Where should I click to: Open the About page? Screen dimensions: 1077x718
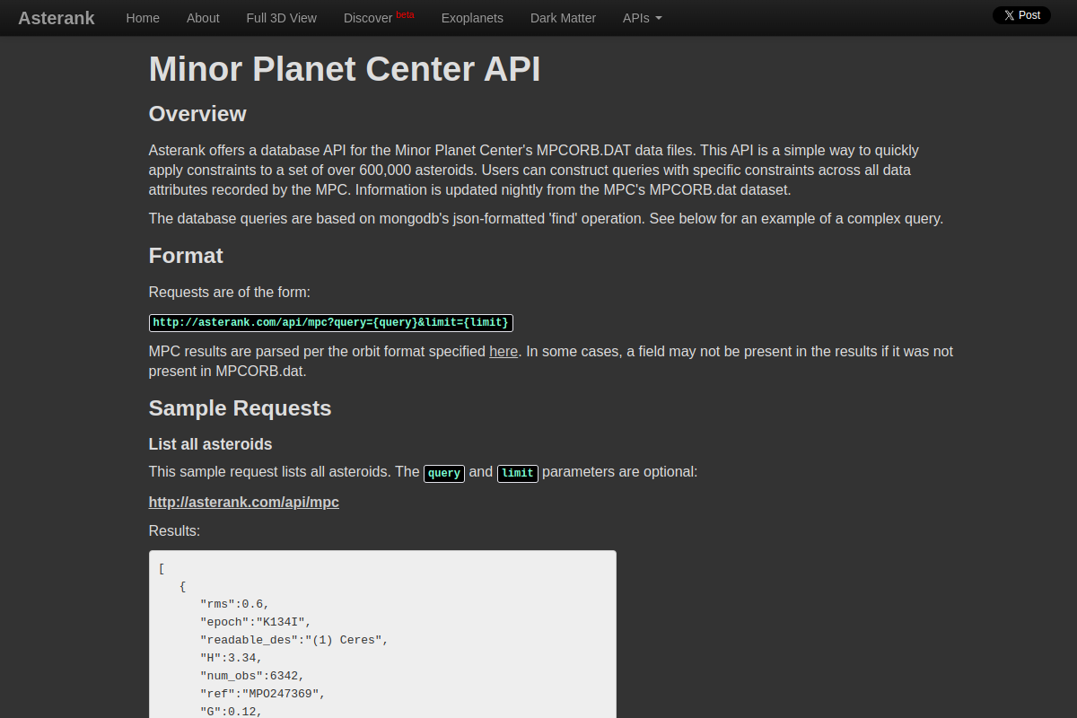tap(203, 18)
